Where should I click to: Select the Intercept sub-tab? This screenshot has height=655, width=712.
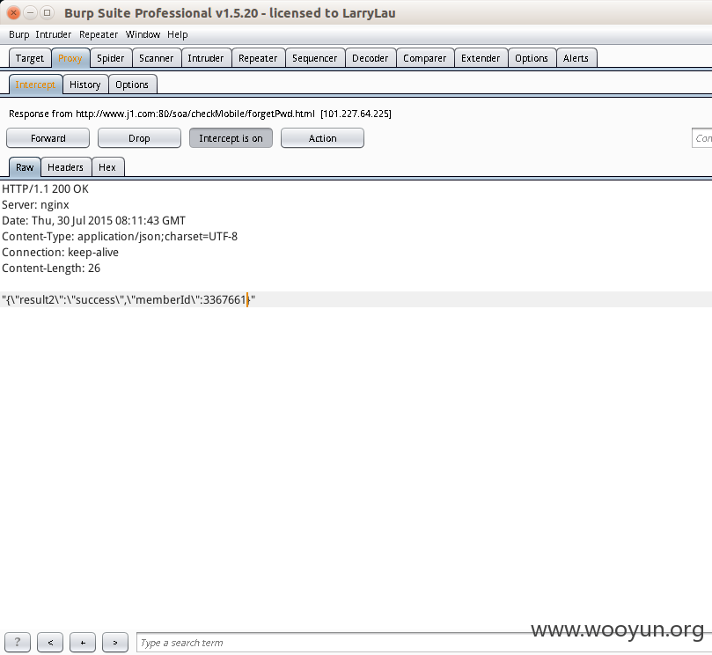point(35,85)
